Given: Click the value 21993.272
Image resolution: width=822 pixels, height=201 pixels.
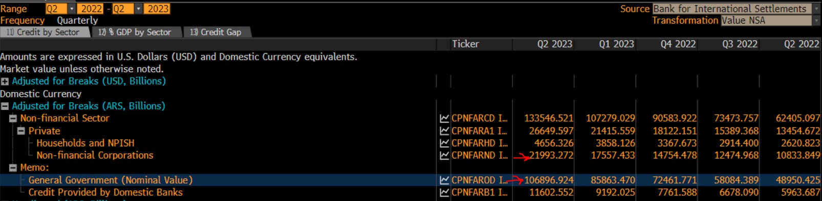Looking at the screenshot, I should [551, 155].
